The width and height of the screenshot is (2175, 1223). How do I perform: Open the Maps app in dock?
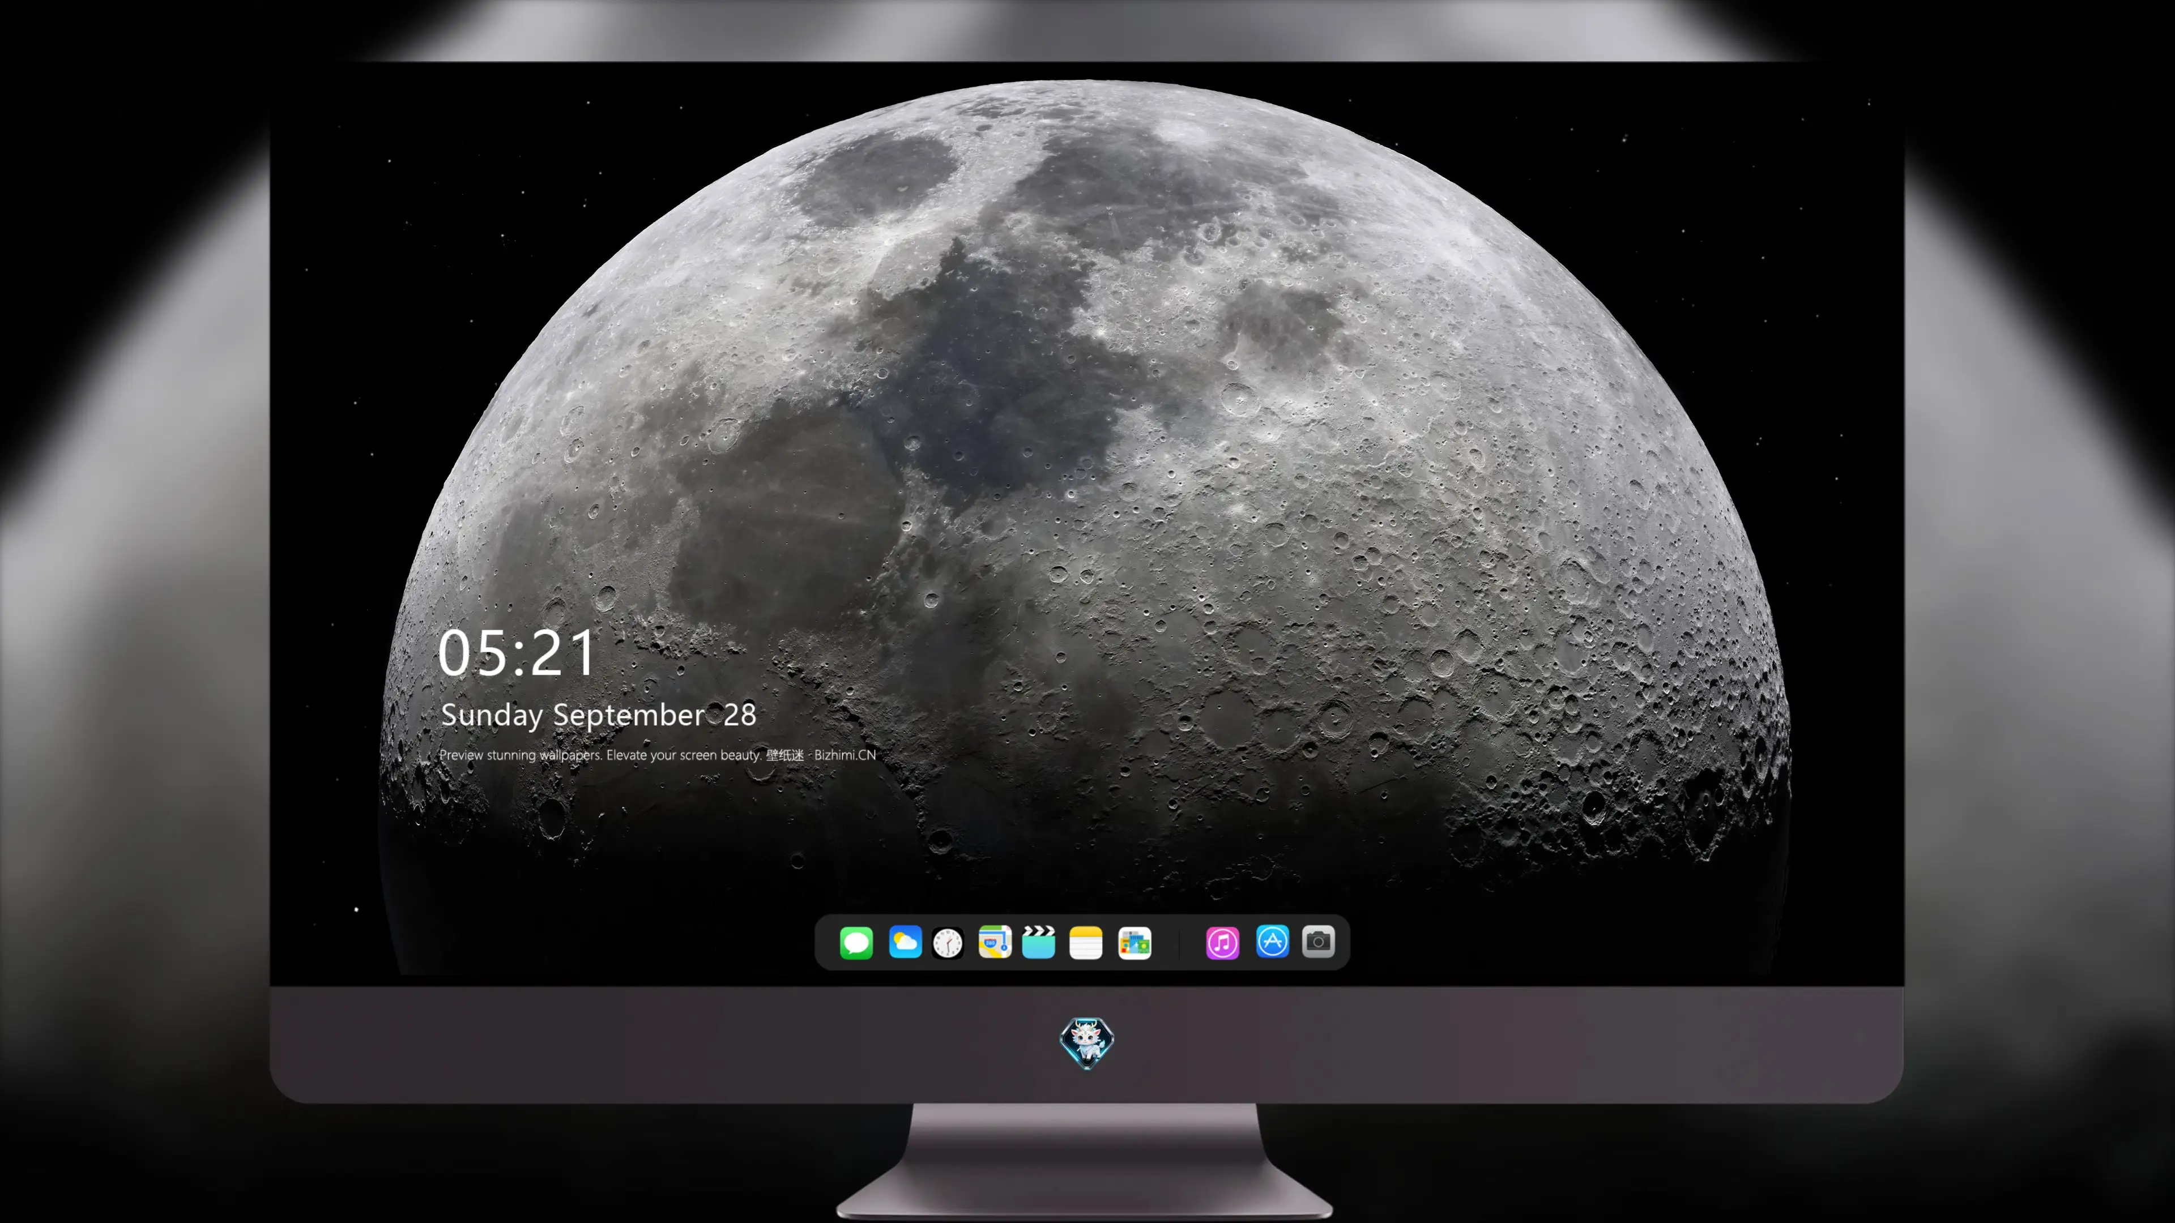[x=995, y=942]
